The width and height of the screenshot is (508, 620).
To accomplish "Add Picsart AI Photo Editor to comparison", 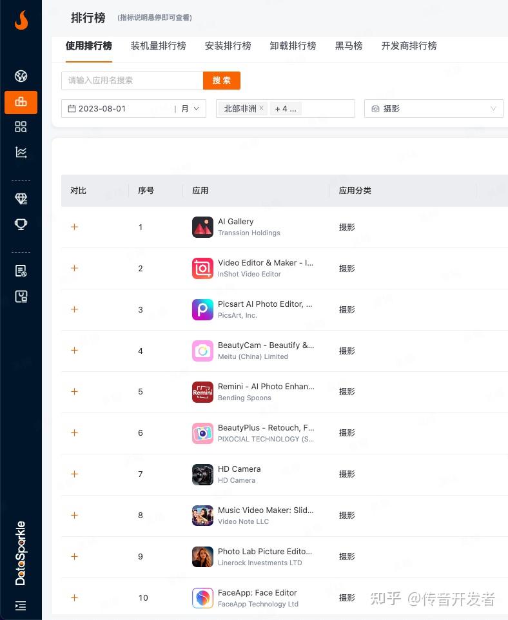I will point(74,309).
